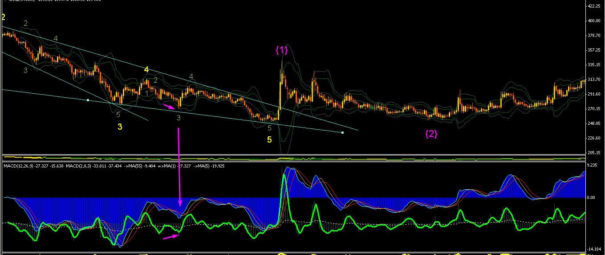Click the -14.184 indicator scale value
Image resolution: width=605 pixels, height=255 pixels.
[x=594, y=250]
